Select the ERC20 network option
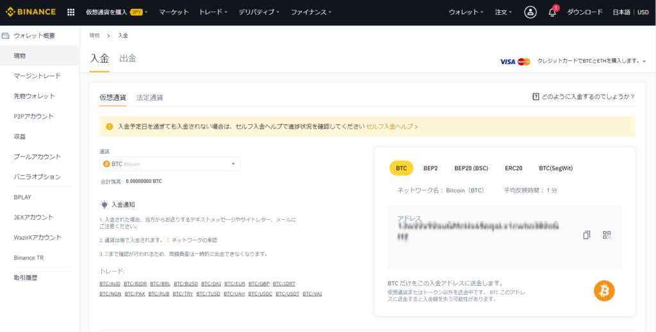 514,168
